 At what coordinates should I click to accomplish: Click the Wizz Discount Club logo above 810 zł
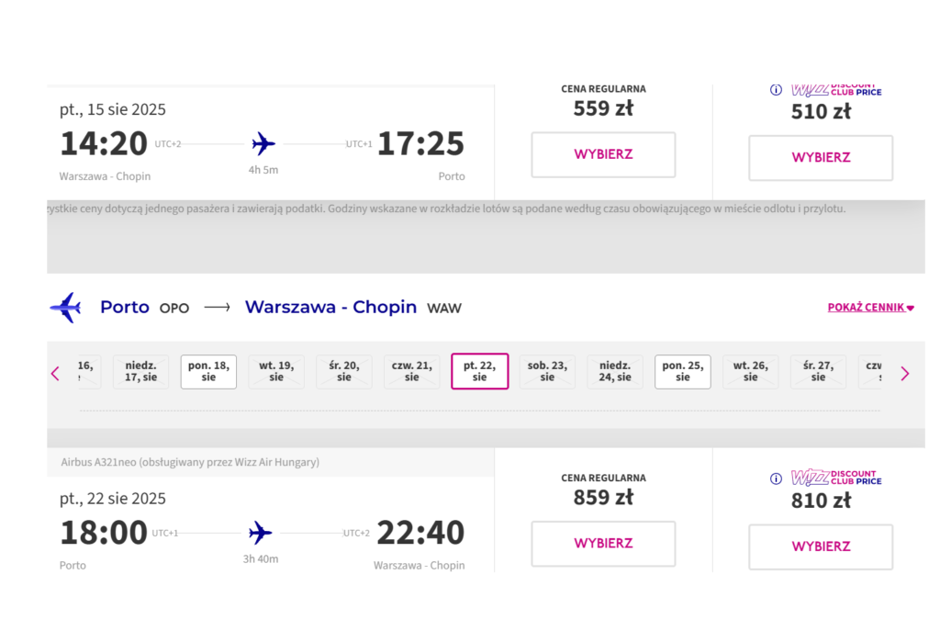coord(835,478)
